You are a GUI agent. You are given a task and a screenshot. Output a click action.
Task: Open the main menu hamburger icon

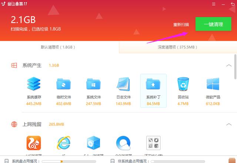coord(214,4)
